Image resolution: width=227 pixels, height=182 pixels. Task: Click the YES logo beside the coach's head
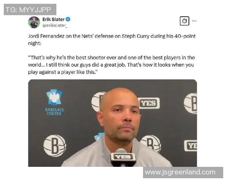149,103
